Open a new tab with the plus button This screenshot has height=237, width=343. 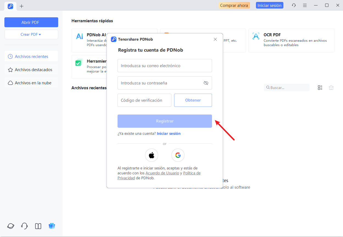21,6
